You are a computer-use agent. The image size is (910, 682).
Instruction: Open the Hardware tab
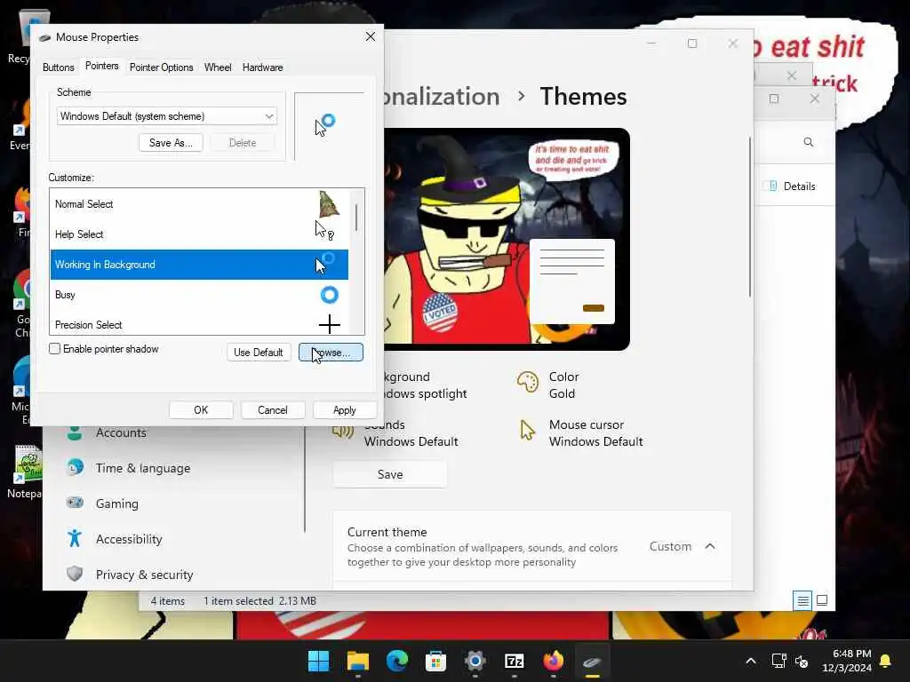click(262, 67)
